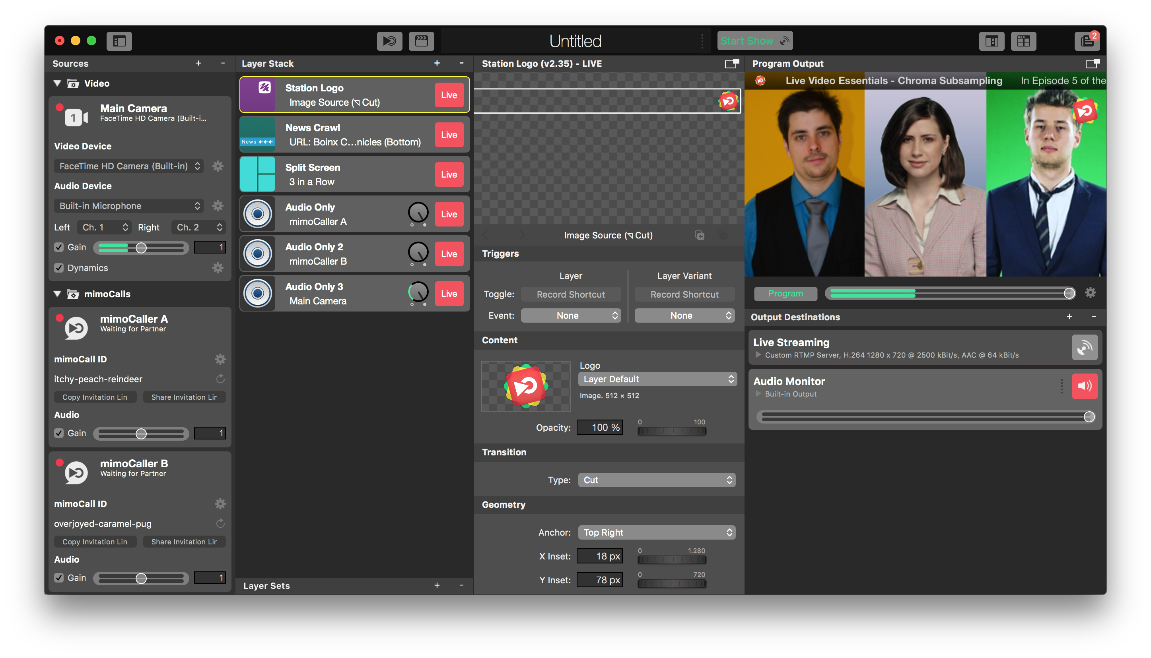This screenshot has width=1151, height=658.
Task: Toggle the sources sidebar icon in title bar
Action: tap(119, 41)
